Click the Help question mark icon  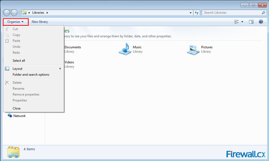pyautogui.click(x=261, y=22)
